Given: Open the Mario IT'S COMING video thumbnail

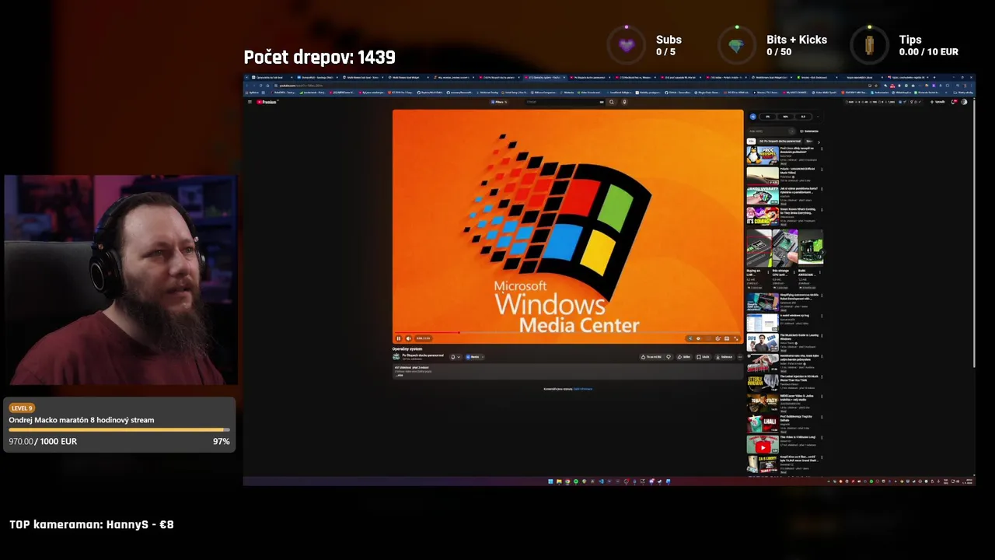Looking at the screenshot, I should point(763,216).
